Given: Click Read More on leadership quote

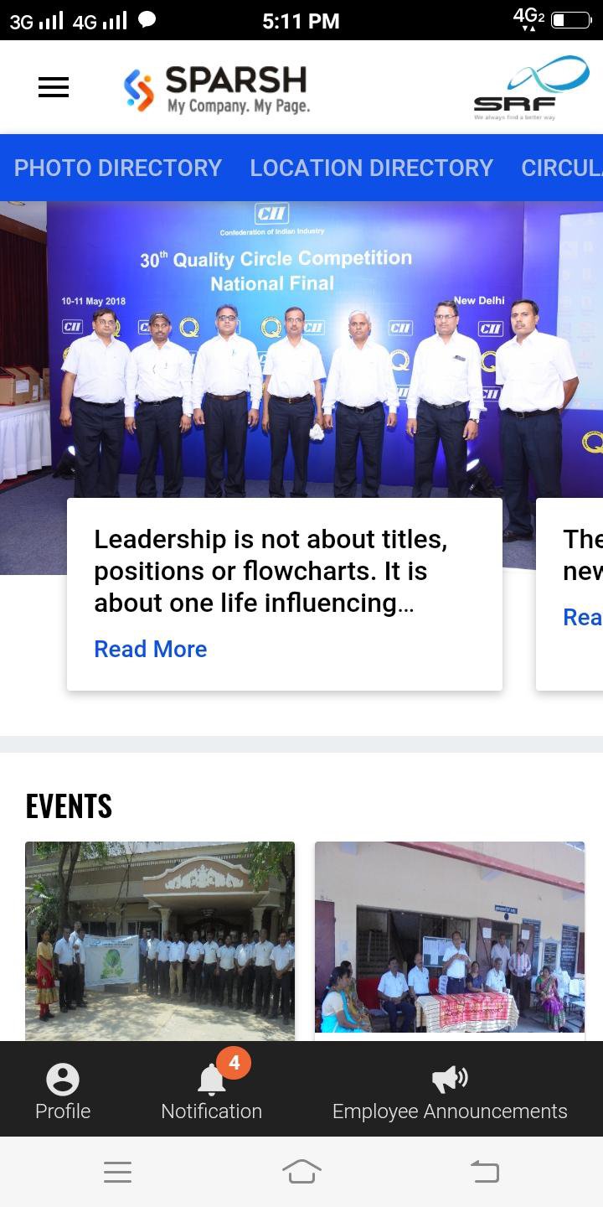Looking at the screenshot, I should 151,649.
